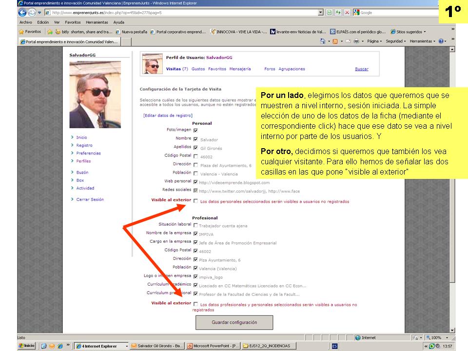Click the browser Back arrow button
The width and height of the screenshot is (468, 351).
click(22, 13)
